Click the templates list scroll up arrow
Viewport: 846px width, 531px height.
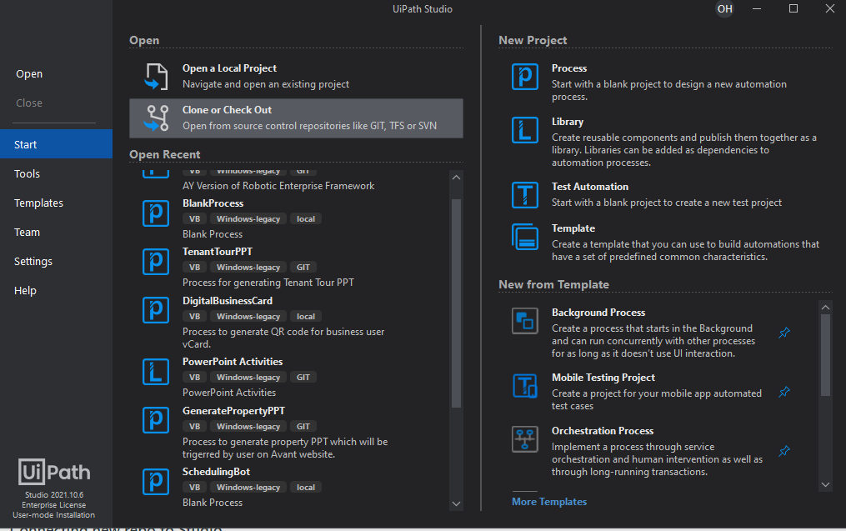click(825, 307)
